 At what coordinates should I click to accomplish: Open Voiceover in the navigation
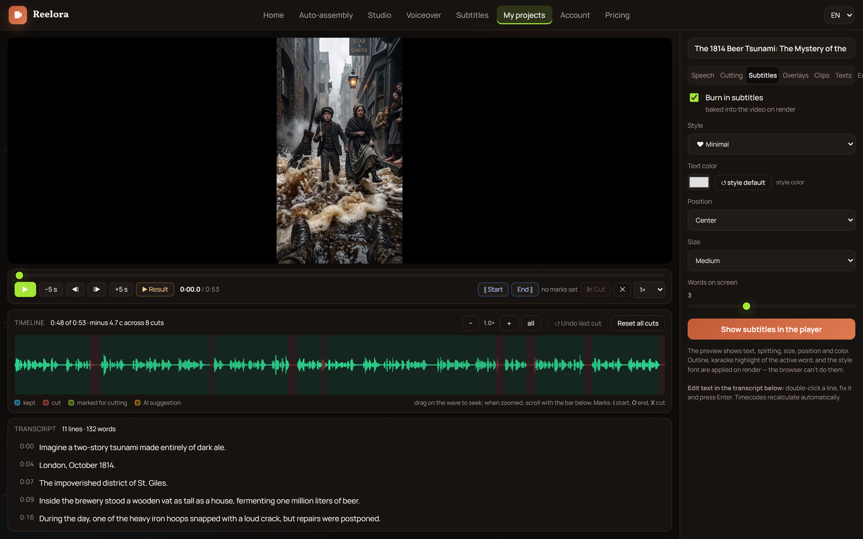[423, 15]
